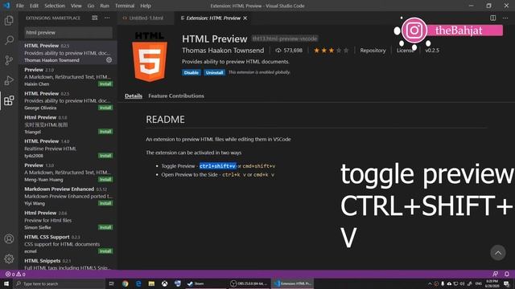Open system tray hidden icons chevron
The image size is (515, 289).
coord(430,283)
